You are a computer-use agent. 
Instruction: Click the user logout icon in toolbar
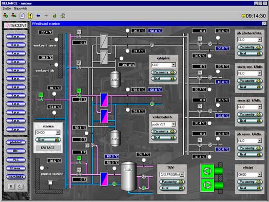click(x=14, y=15)
